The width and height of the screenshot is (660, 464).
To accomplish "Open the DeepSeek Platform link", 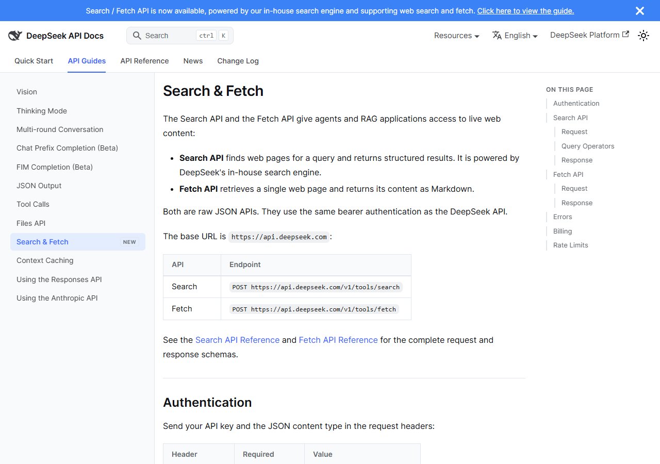I will [589, 35].
